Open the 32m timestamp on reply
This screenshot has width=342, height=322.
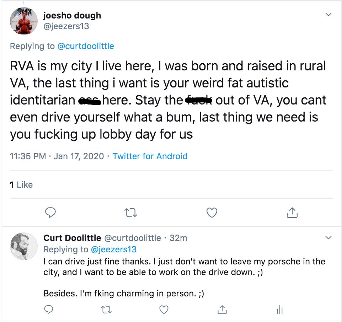click(x=178, y=238)
